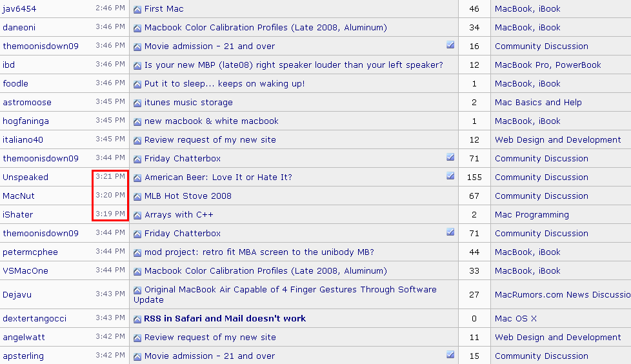Click the 27 reply count on the Dejavu row
The height and width of the screenshot is (364, 631).
pyautogui.click(x=474, y=295)
